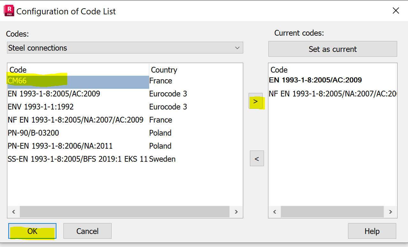Select the SS-EN 1993-1-8:2005/BFS Sweden code

tap(77, 159)
